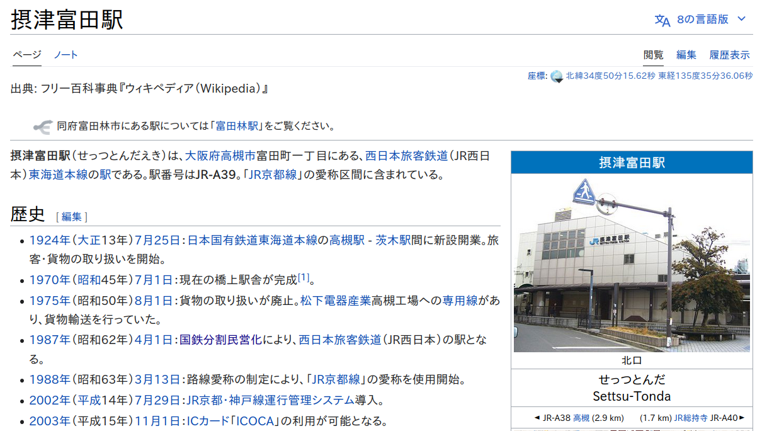
Task: Open the 2002年 year link
Action: [x=50, y=401]
